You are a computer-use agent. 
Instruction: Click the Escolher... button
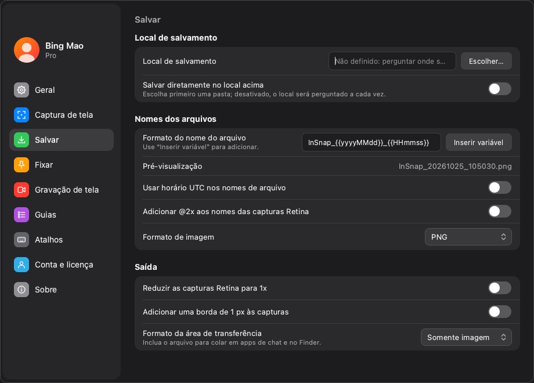click(486, 62)
